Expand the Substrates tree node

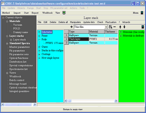[x=39, y=32]
